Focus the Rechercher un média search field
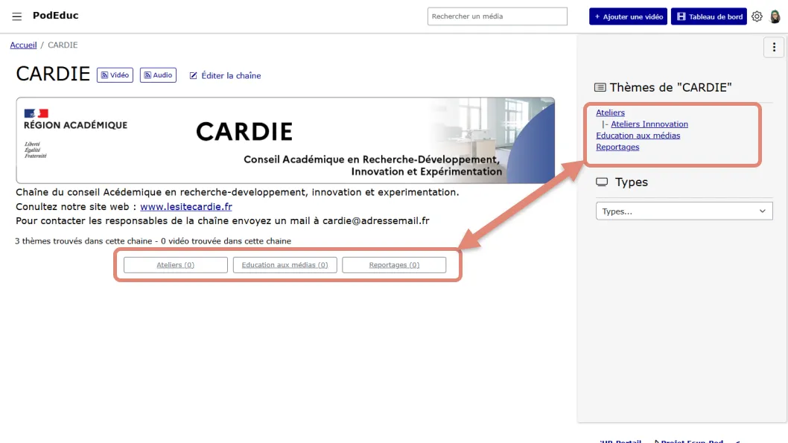788x443 pixels. [x=498, y=16]
